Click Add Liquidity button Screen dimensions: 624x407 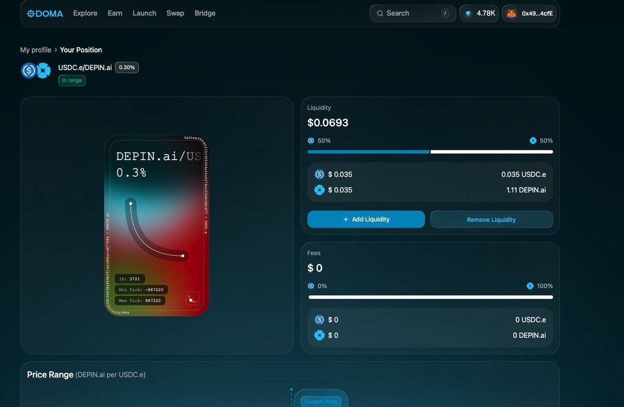click(366, 219)
